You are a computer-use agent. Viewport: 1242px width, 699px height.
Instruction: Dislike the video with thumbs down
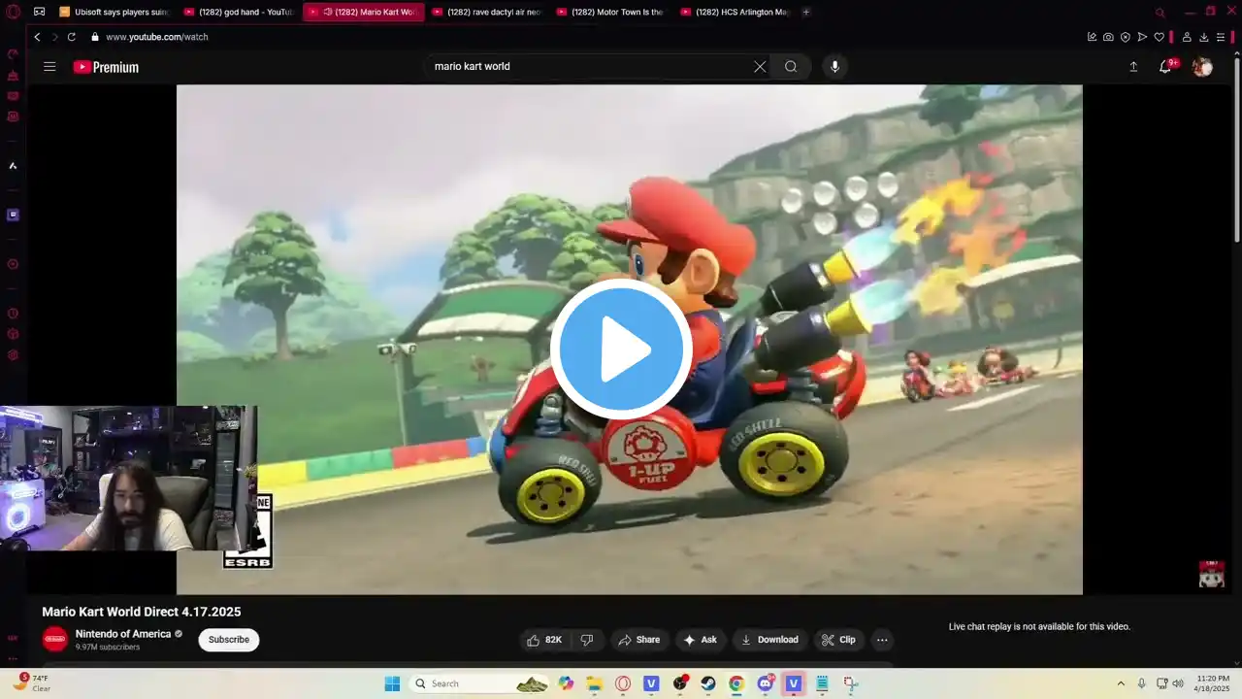[587, 640]
